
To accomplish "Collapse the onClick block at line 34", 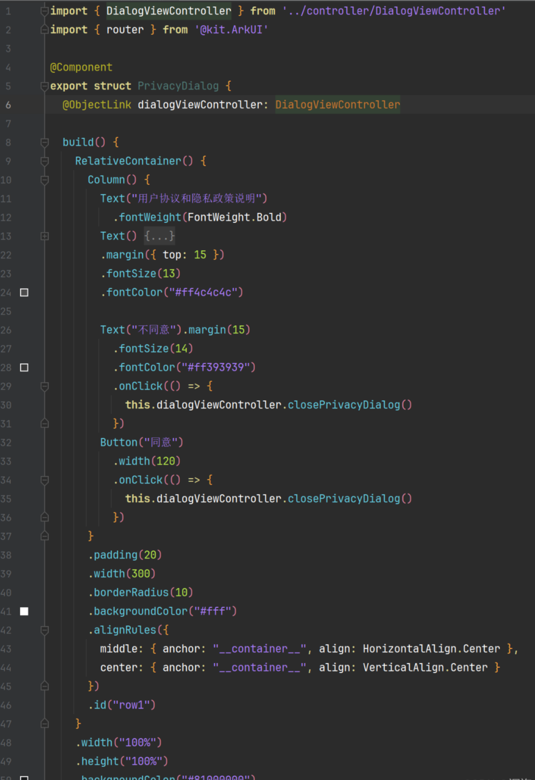I will (x=45, y=480).
